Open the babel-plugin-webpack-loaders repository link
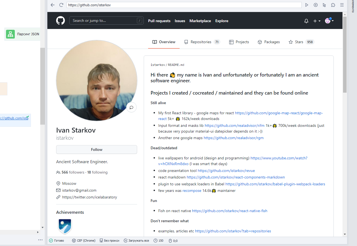The width and height of the screenshot is (357, 246). tap(275, 184)
